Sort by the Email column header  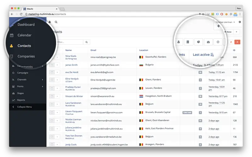[x=93, y=50]
